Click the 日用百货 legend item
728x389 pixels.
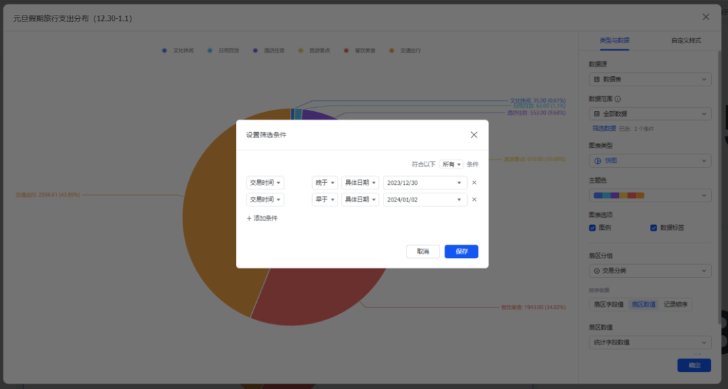[223, 51]
